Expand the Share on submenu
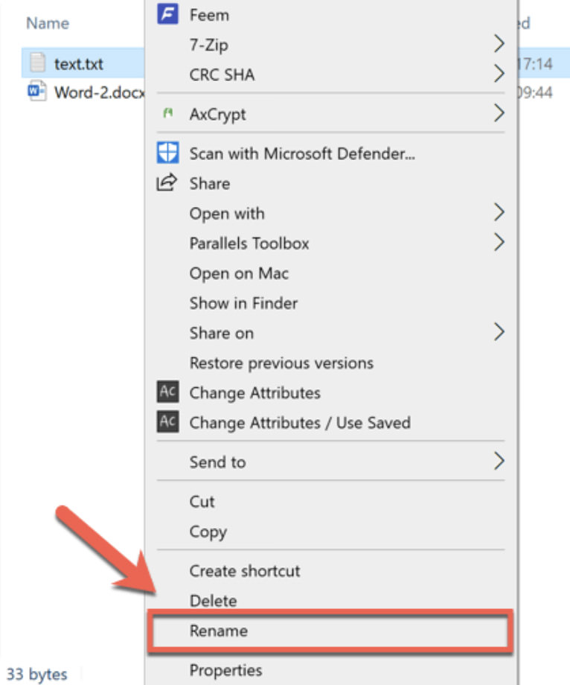 coord(499,333)
